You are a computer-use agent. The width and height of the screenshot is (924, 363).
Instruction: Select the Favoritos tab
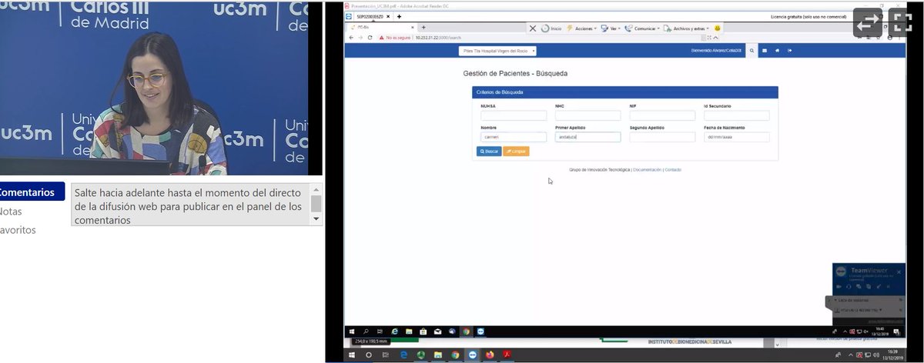pyautogui.click(x=18, y=230)
